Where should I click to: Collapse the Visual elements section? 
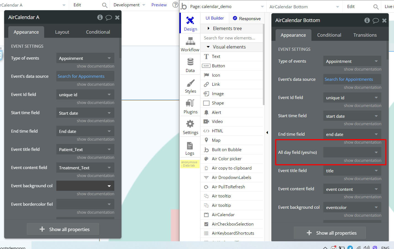coord(232,47)
